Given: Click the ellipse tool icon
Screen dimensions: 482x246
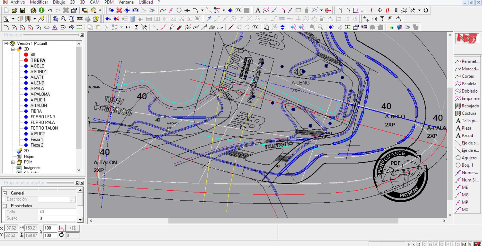Looking at the screenshot, I should tap(47, 27).
